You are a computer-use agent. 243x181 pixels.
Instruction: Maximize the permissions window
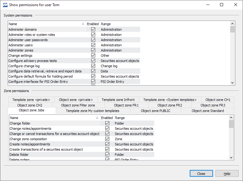tap(222, 5)
